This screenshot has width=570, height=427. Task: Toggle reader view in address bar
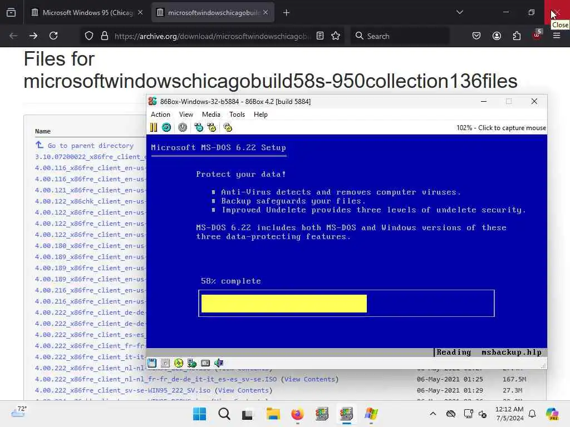coord(320,36)
